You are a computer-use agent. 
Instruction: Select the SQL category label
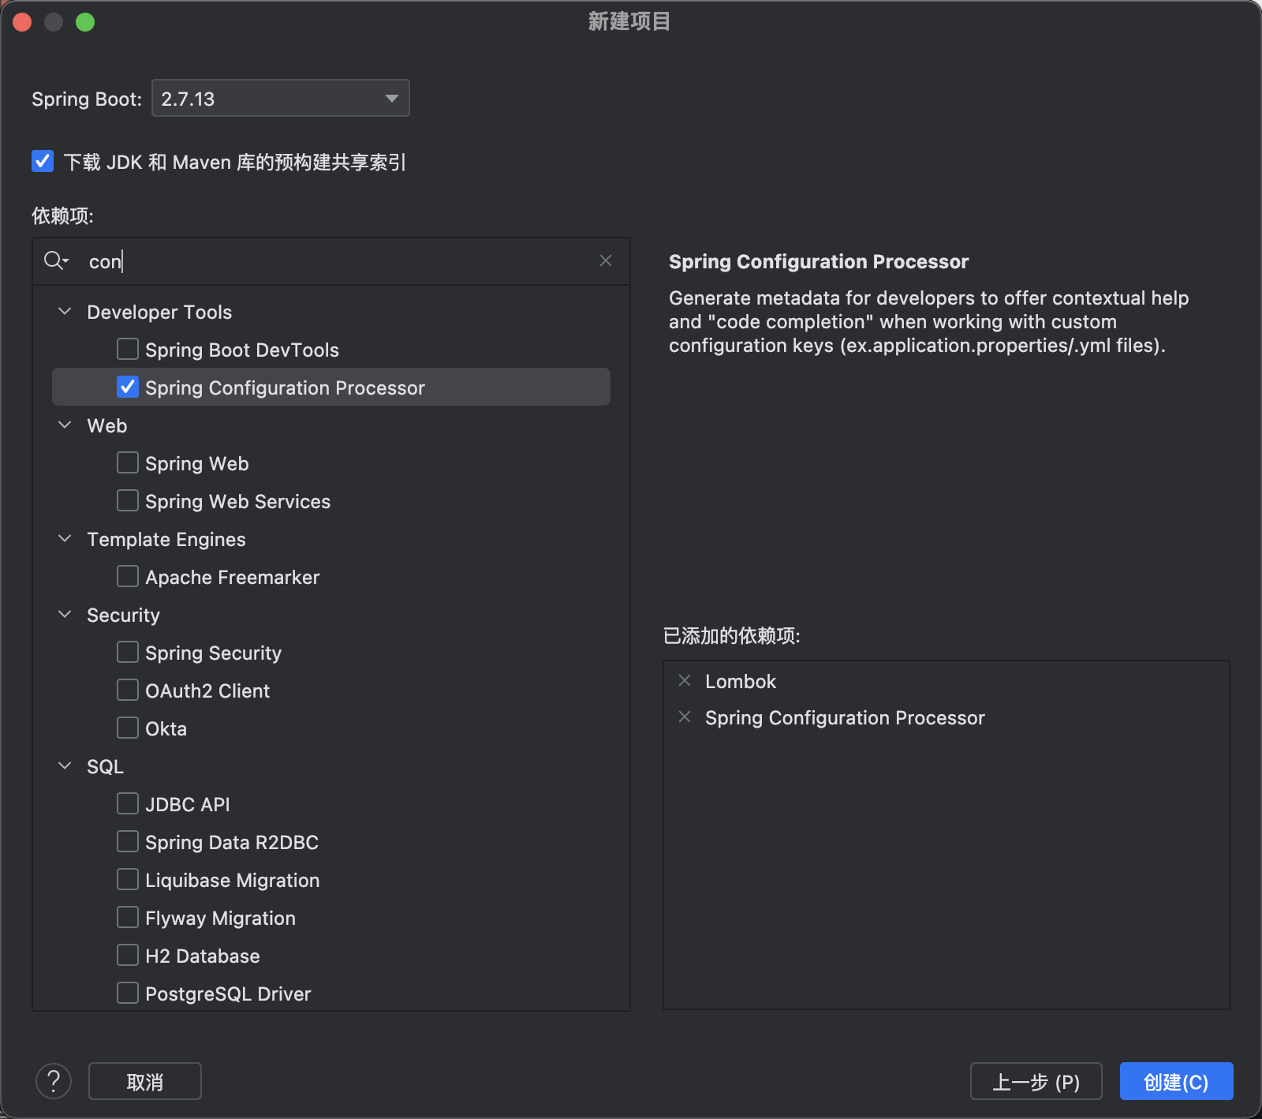[105, 766]
